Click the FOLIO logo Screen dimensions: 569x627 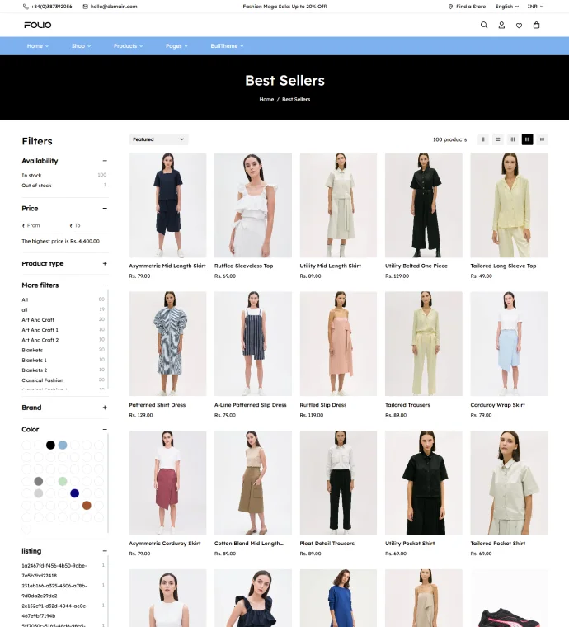[38, 25]
